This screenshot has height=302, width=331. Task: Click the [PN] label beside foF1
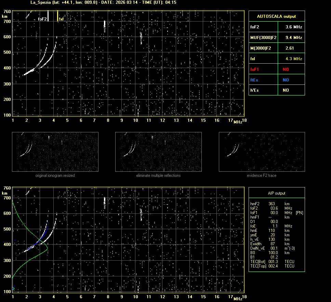(x=299, y=213)
